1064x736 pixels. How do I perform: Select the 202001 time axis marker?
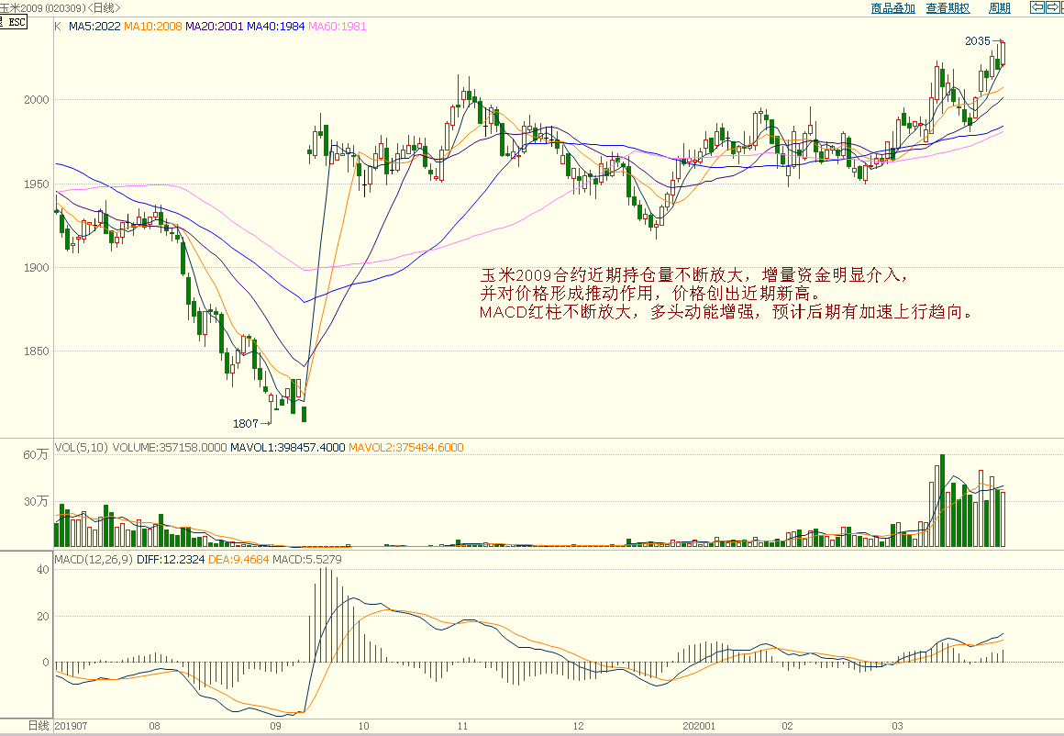699,726
